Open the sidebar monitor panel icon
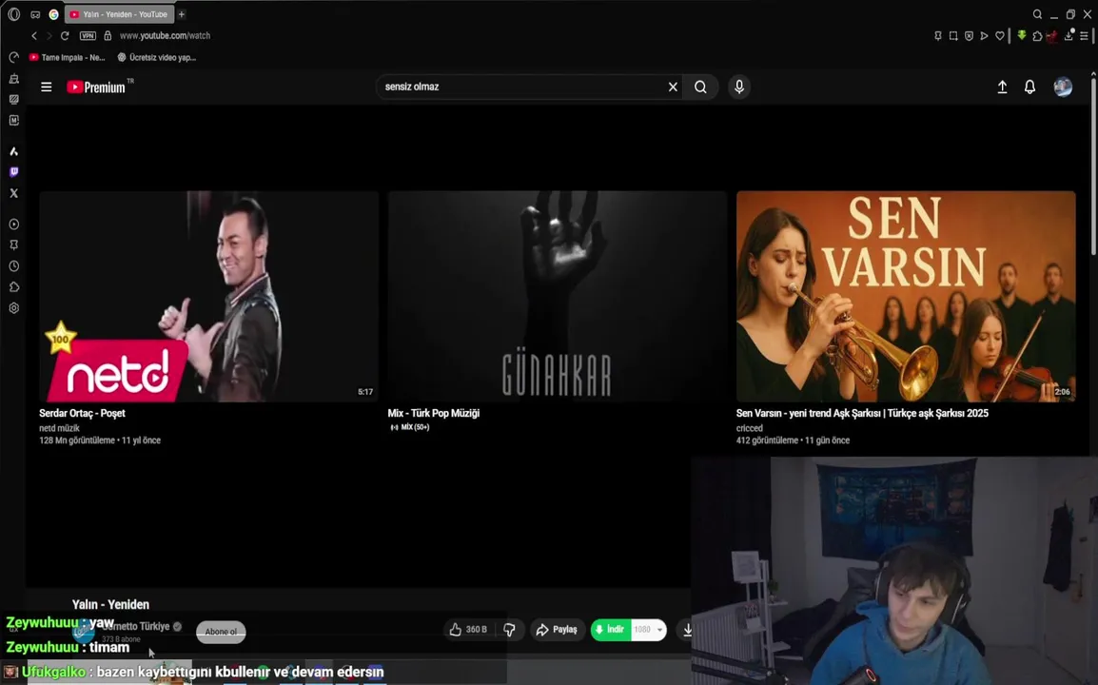This screenshot has width=1098, height=685. [x=14, y=100]
